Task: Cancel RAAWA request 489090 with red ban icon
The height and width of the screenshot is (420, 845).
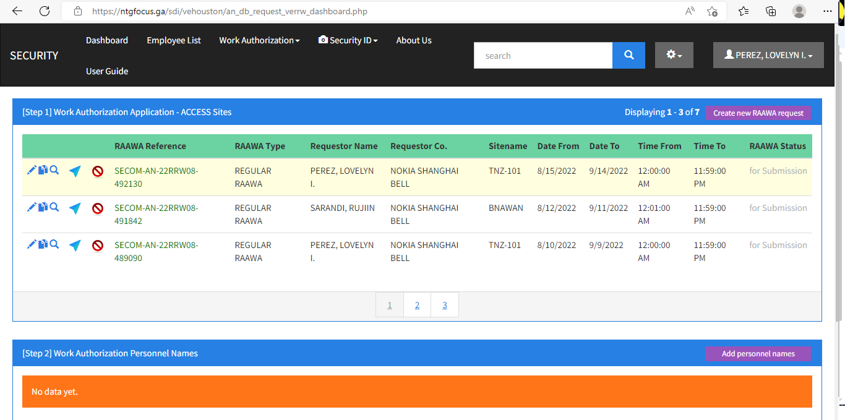Action: (98, 246)
